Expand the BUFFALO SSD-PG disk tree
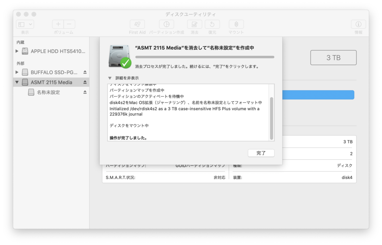 pyautogui.click(x=17, y=72)
